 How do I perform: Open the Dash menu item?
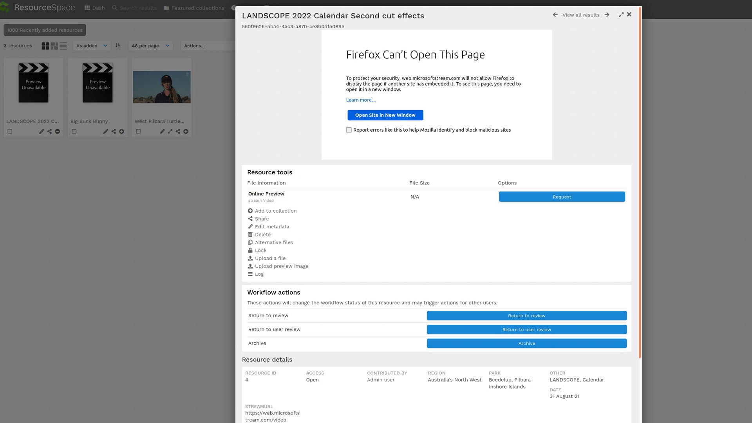pos(95,8)
